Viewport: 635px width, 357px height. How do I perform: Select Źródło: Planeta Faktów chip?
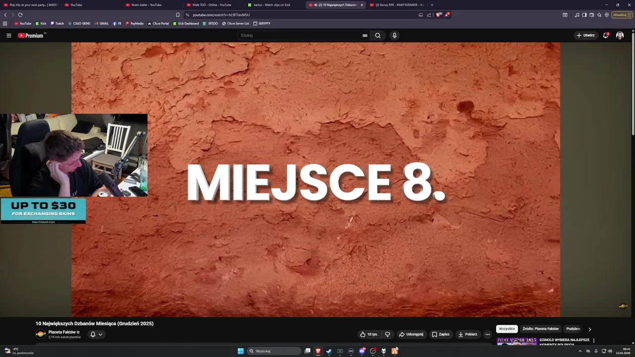[x=540, y=329]
